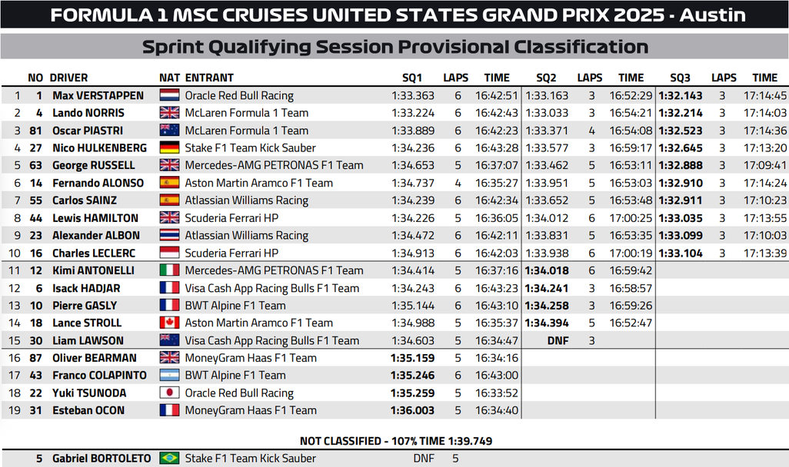Click the Sprint Qualifying Session Provisional Classification heading
789x467 pixels.
394,47
